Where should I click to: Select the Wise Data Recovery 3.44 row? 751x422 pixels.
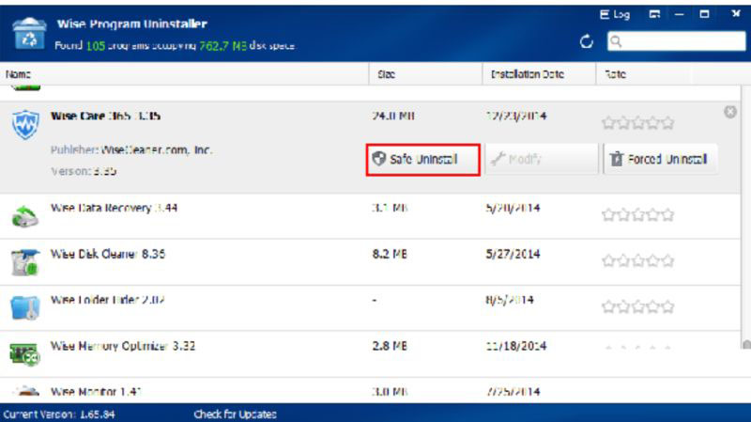370,216
